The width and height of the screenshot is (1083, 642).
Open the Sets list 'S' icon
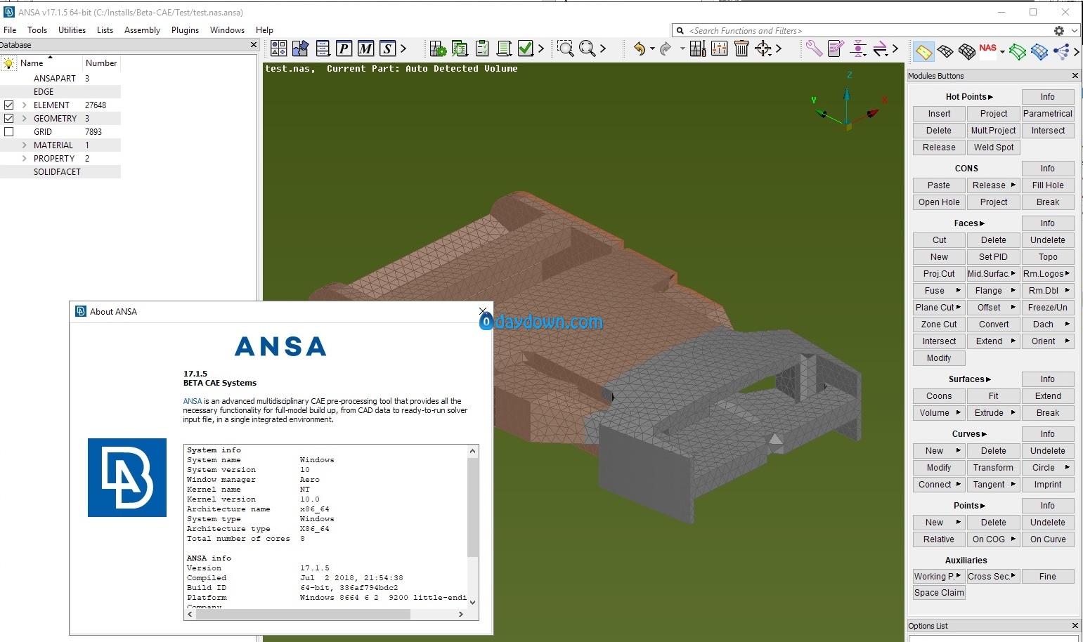[387, 48]
